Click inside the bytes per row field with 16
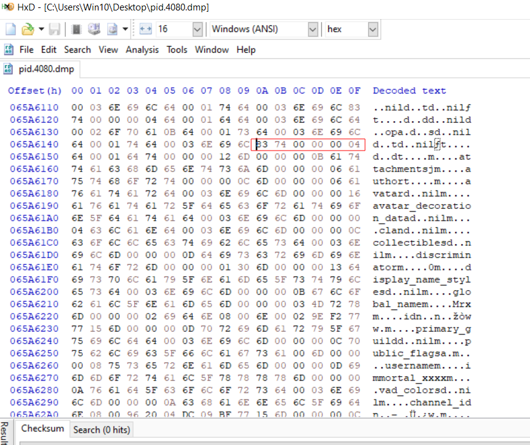 (174, 29)
